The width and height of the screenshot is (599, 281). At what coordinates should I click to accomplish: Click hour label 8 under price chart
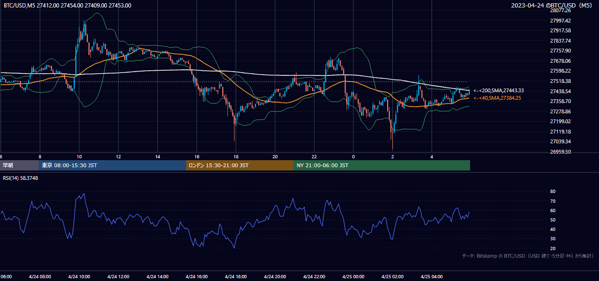pos(40,156)
